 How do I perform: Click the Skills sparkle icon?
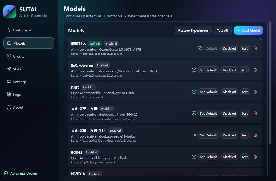(9, 69)
